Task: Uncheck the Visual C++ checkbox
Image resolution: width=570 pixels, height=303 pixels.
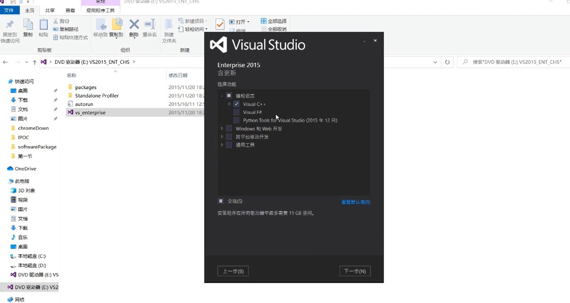Action: [x=236, y=104]
